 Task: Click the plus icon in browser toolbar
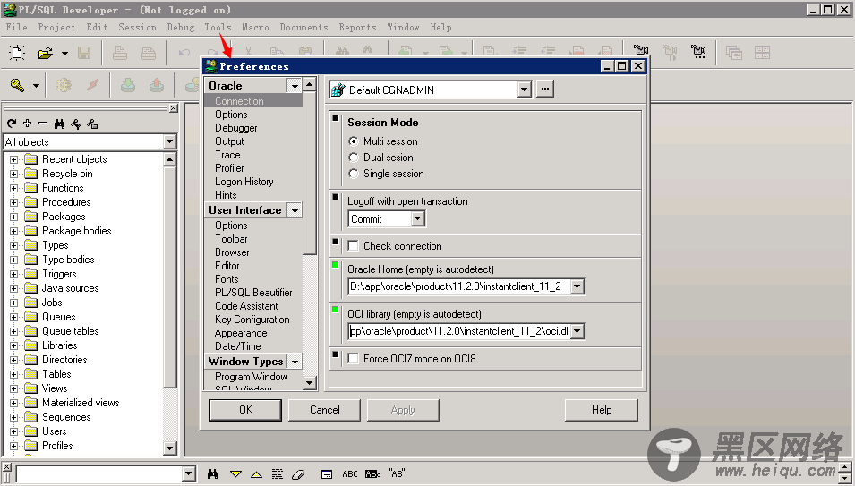click(x=27, y=124)
